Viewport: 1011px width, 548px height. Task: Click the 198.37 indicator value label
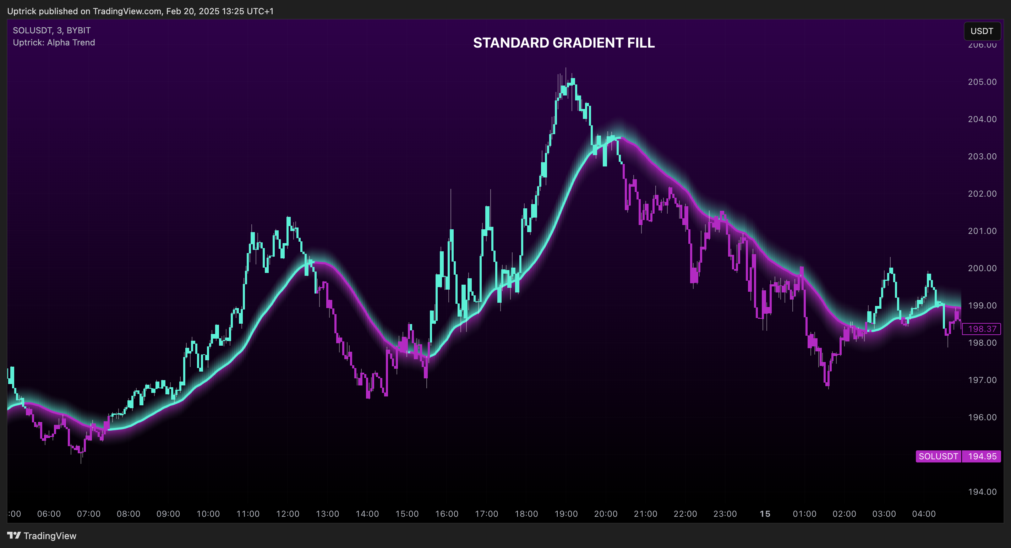[982, 329]
